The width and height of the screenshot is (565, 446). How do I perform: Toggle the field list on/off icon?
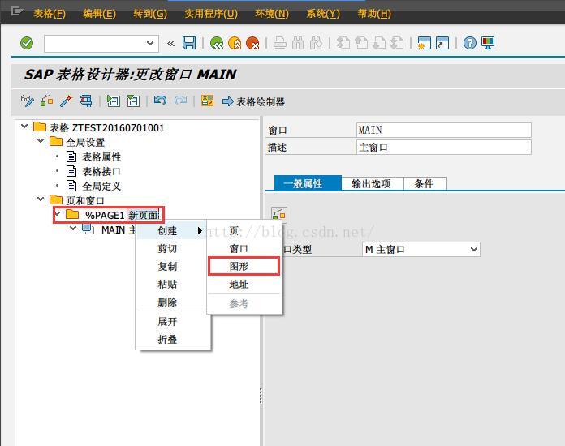(x=207, y=101)
